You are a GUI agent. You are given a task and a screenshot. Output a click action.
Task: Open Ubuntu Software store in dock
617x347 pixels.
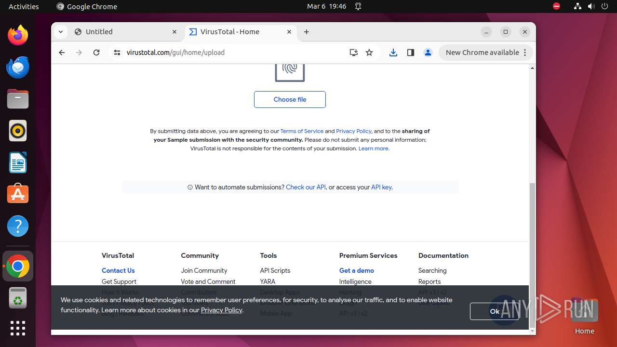click(x=18, y=194)
